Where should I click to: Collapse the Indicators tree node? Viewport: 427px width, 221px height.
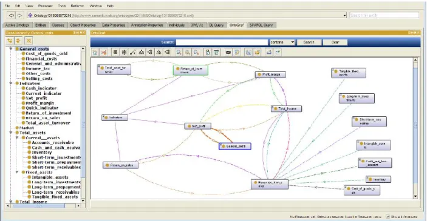pyautogui.click(x=11, y=84)
